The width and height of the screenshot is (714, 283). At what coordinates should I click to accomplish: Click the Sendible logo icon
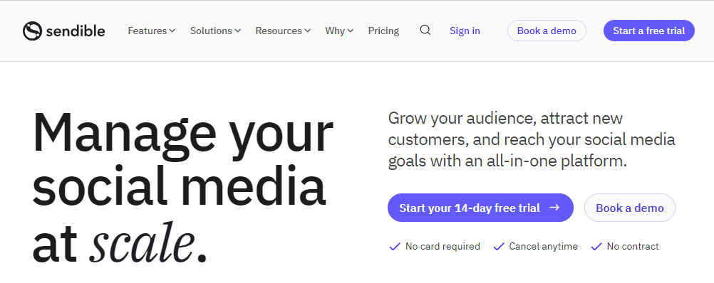tap(32, 31)
